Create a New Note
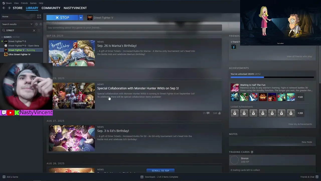This screenshot has width=321, height=181. coord(307,142)
